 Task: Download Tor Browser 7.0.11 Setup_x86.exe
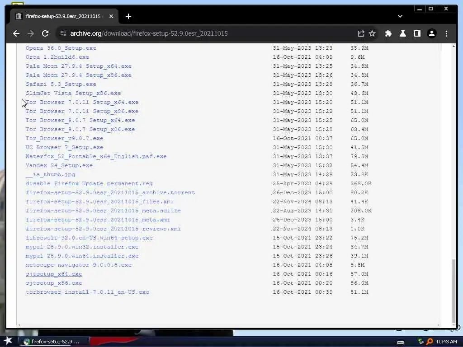pyautogui.click(x=82, y=111)
